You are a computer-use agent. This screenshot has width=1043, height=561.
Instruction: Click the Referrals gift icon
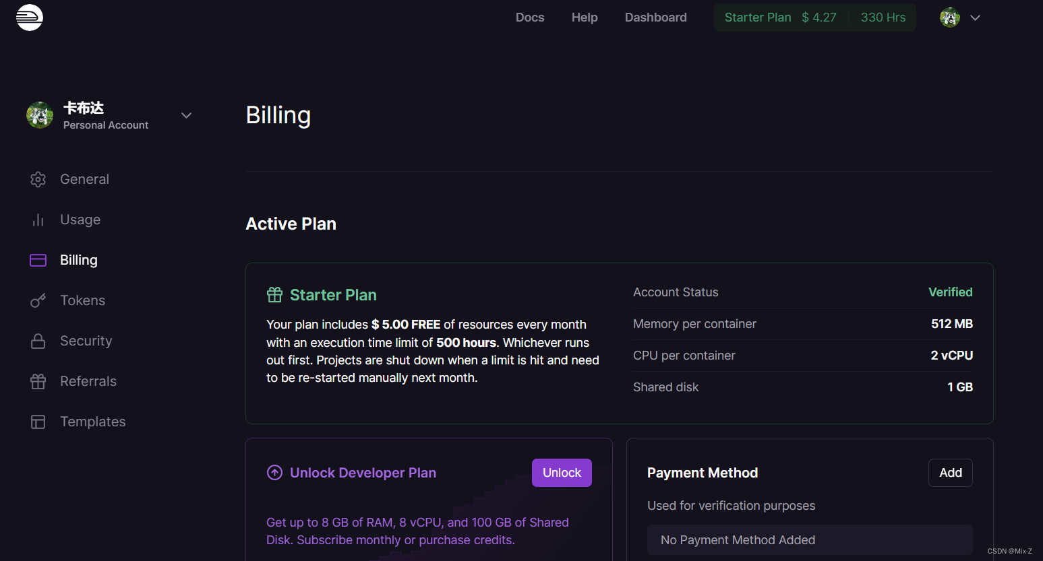click(x=38, y=381)
